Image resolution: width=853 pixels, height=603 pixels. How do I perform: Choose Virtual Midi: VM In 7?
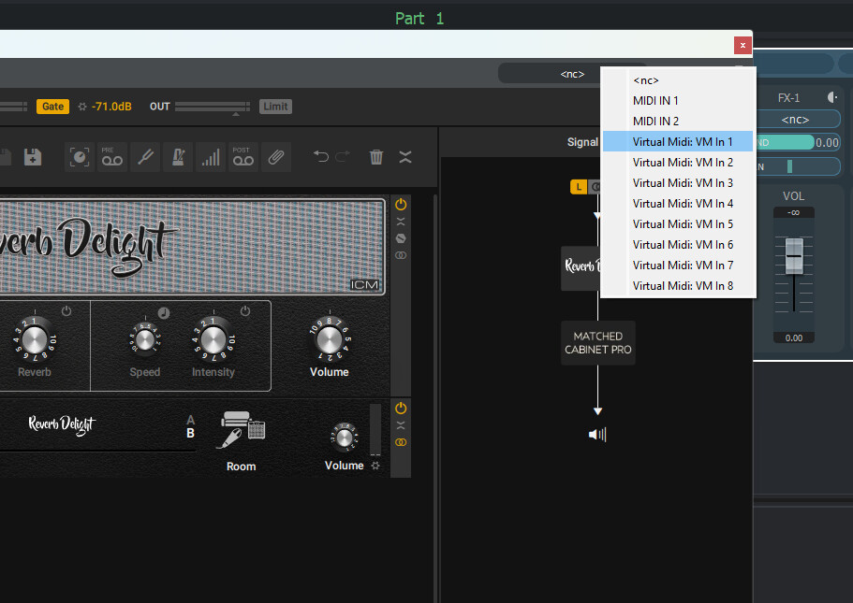(x=678, y=266)
